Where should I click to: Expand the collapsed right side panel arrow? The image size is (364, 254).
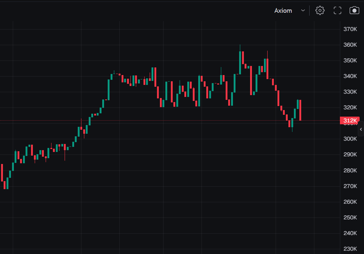[361, 129]
